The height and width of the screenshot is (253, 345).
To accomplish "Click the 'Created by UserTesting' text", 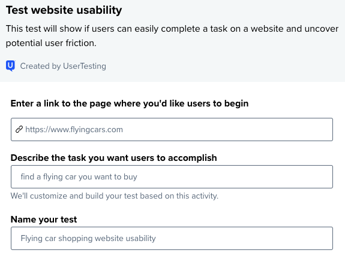I will (63, 66).
